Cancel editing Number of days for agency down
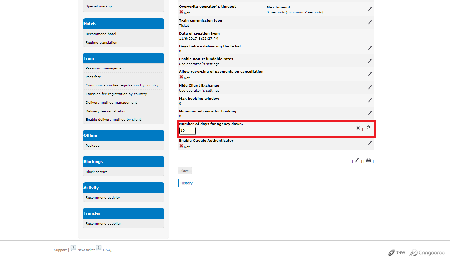 point(358,128)
